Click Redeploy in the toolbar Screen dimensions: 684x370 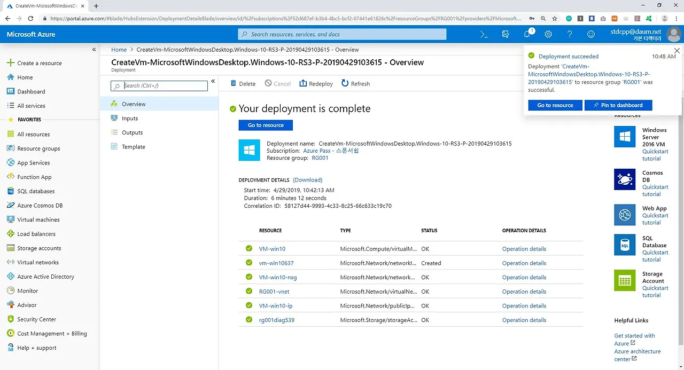[316, 84]
